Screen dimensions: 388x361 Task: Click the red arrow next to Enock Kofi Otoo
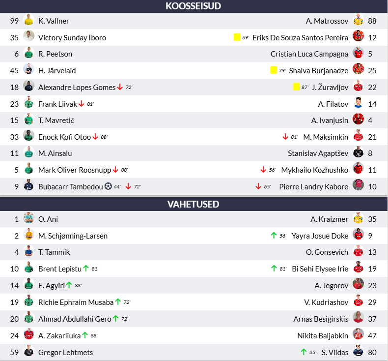pos(95,137)
